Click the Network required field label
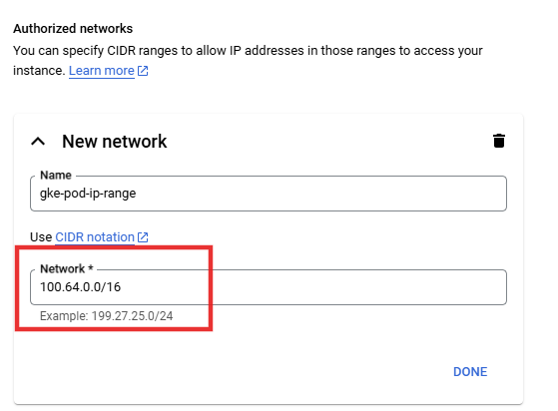This screenshot has width=558, height=411. (x=67, y=268)
